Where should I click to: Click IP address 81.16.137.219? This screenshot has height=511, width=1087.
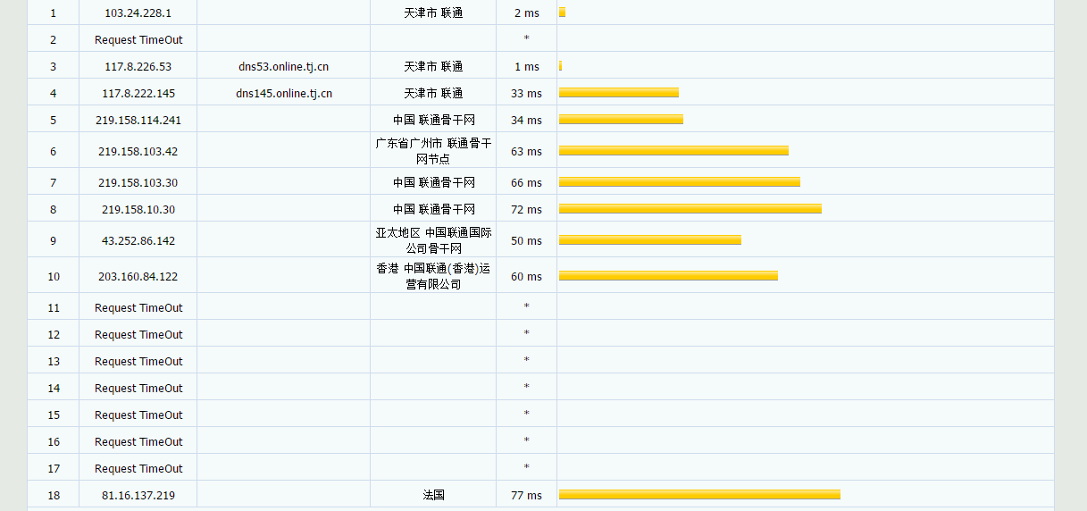(x=138, y=496)
